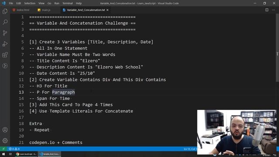Switch to the Chrome taskbar window
The height and width of the screenshot is (157, 279).
pyautogui.click(x=26, y=154)
